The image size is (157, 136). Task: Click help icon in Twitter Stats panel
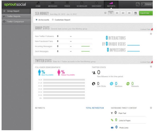point(151,66)
